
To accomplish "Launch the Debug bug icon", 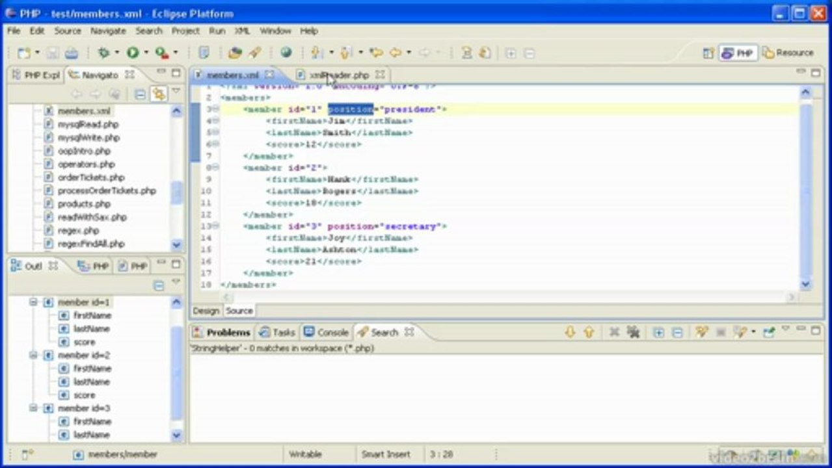I will [103, 53].
